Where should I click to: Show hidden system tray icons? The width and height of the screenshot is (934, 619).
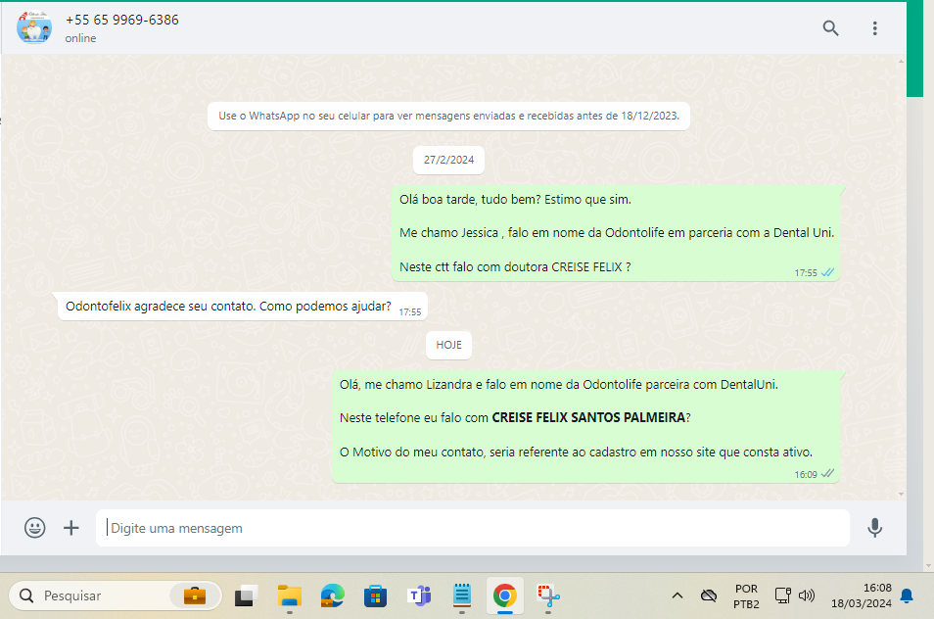[677, 595]
